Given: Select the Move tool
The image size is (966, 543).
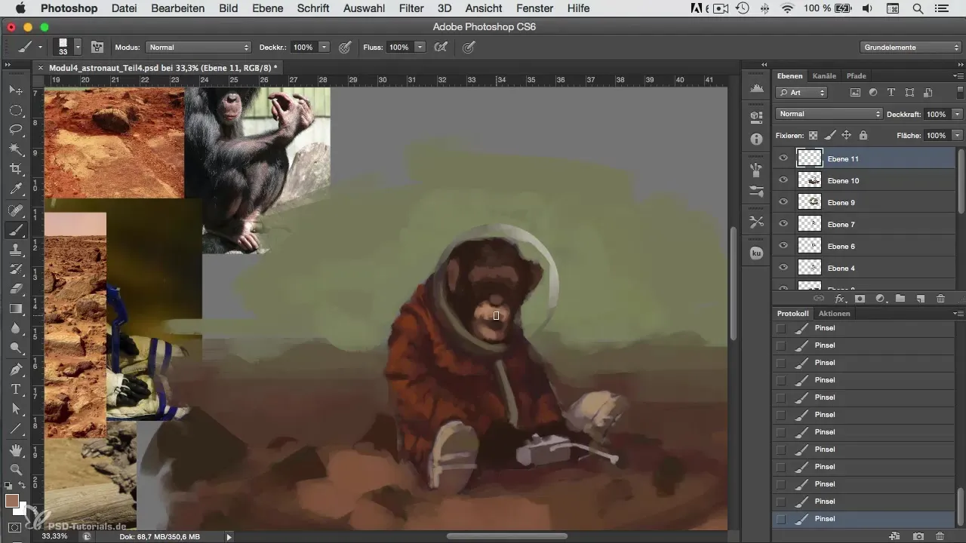Looking at the screenshot, I should 15,90.
